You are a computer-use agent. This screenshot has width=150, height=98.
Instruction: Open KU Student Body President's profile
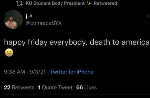(x=55, y=3)
